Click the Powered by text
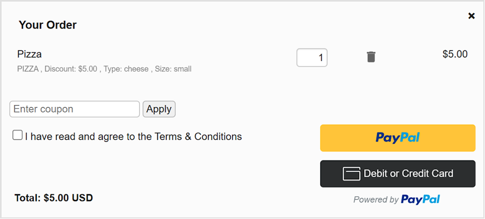Screen dimensions: 485x219 point(376,200)
